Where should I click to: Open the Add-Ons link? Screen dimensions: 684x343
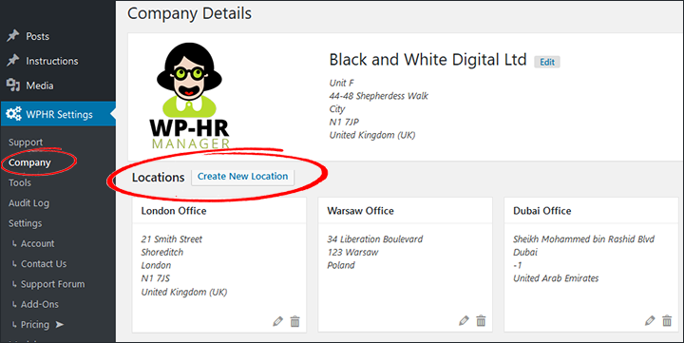tap(40, 304)
